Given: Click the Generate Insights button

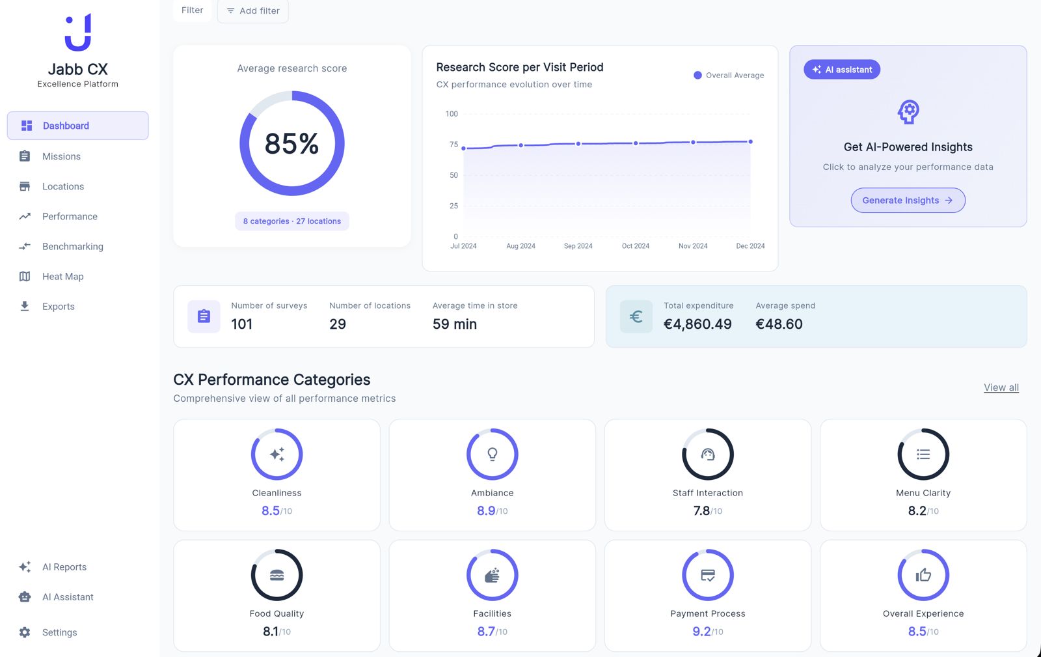Looking at the screenshot, I should point(908,201).
